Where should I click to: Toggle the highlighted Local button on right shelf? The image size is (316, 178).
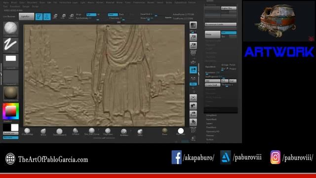coord(193,70)
